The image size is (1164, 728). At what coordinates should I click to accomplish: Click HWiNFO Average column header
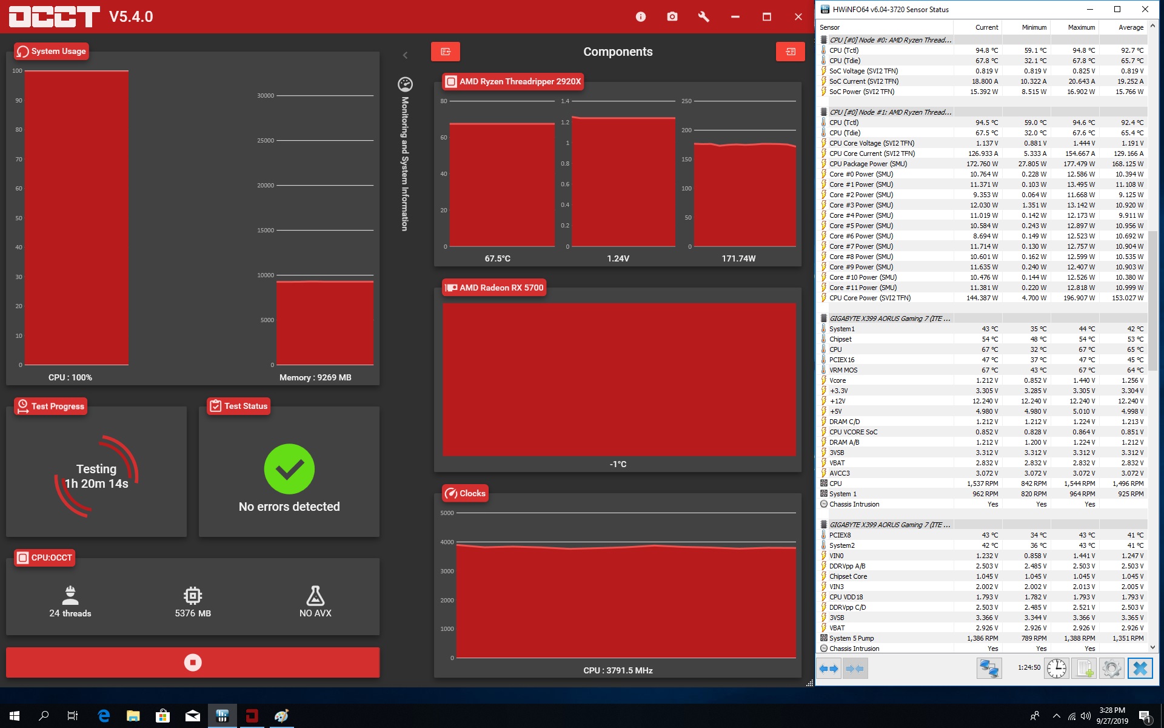point(1123,27)
